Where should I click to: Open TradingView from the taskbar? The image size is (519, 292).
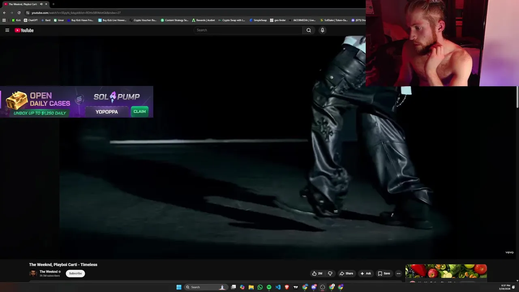[x=296, y=287]
